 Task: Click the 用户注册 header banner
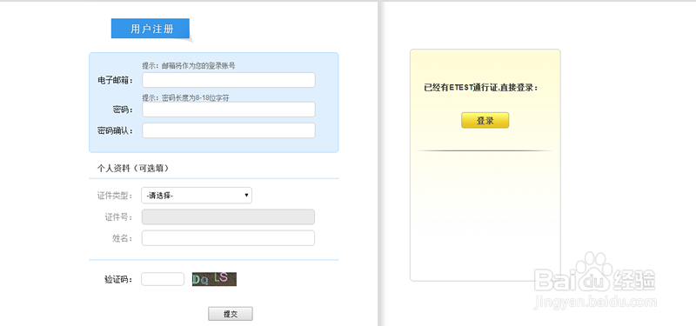pos(151,29)
